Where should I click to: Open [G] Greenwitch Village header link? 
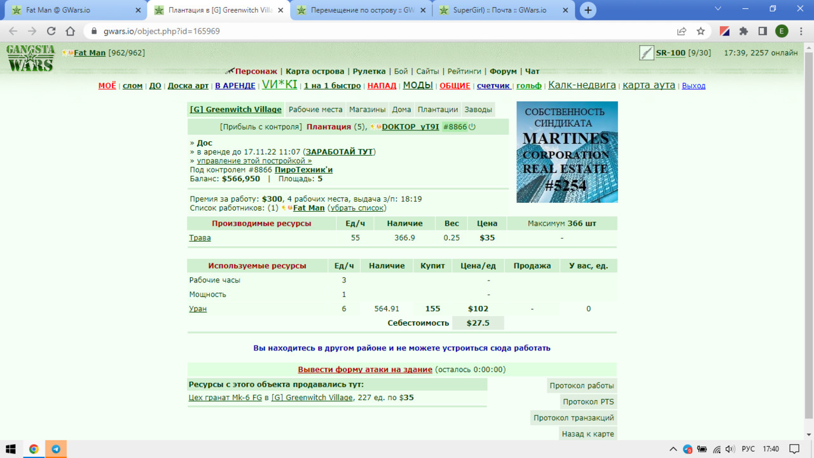235,109
